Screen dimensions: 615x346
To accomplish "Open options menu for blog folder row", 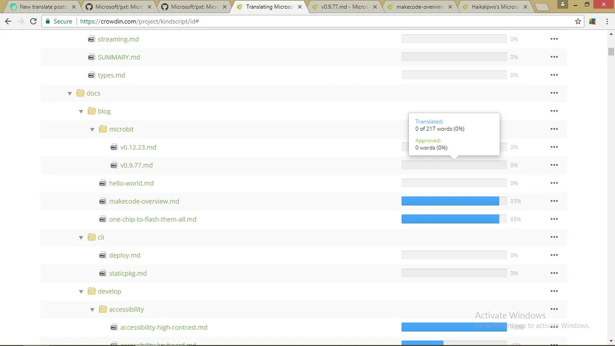I will (x=554, y=111).
